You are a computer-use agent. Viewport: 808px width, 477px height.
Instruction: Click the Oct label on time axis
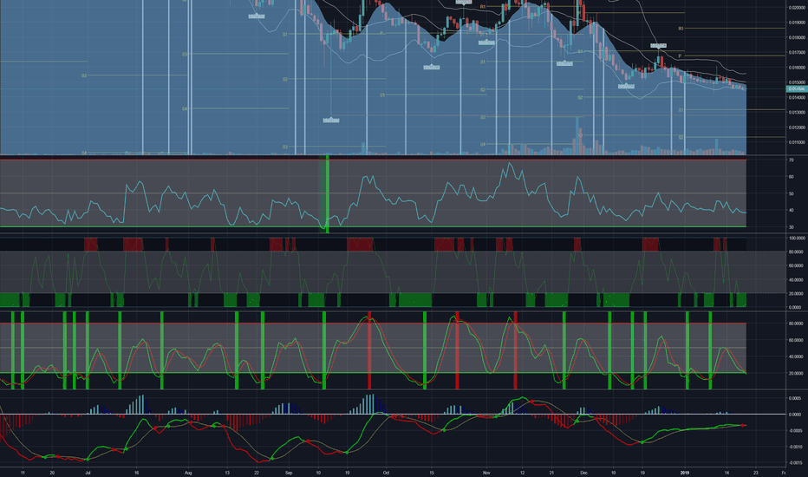pyautogui.click(x=386, y=473)
